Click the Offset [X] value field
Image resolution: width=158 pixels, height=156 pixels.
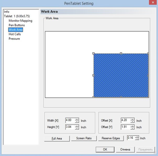pyautogui.click(x=126, y=120)
